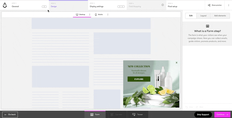Open Mobile view options menu

tap(108, 14)
